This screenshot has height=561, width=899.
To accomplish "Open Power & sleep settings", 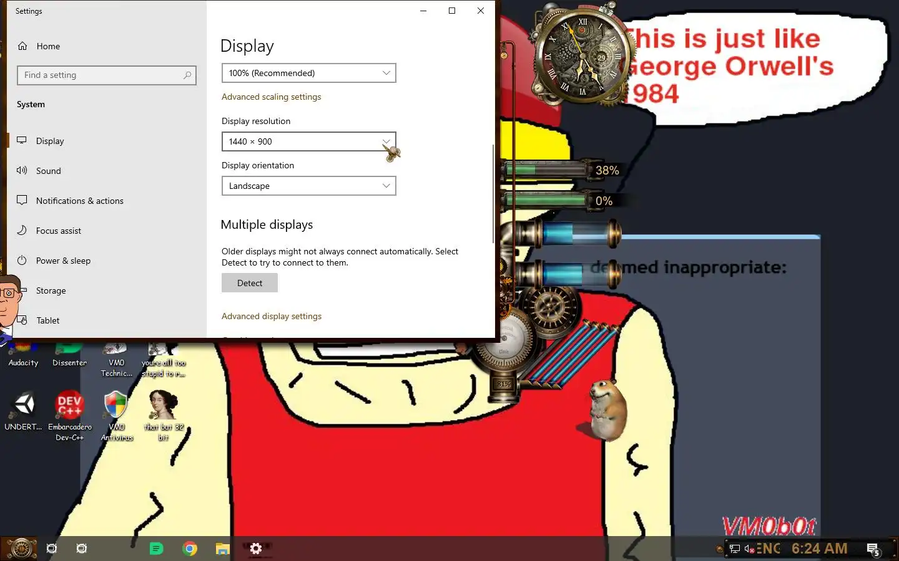I will (63, 261).
